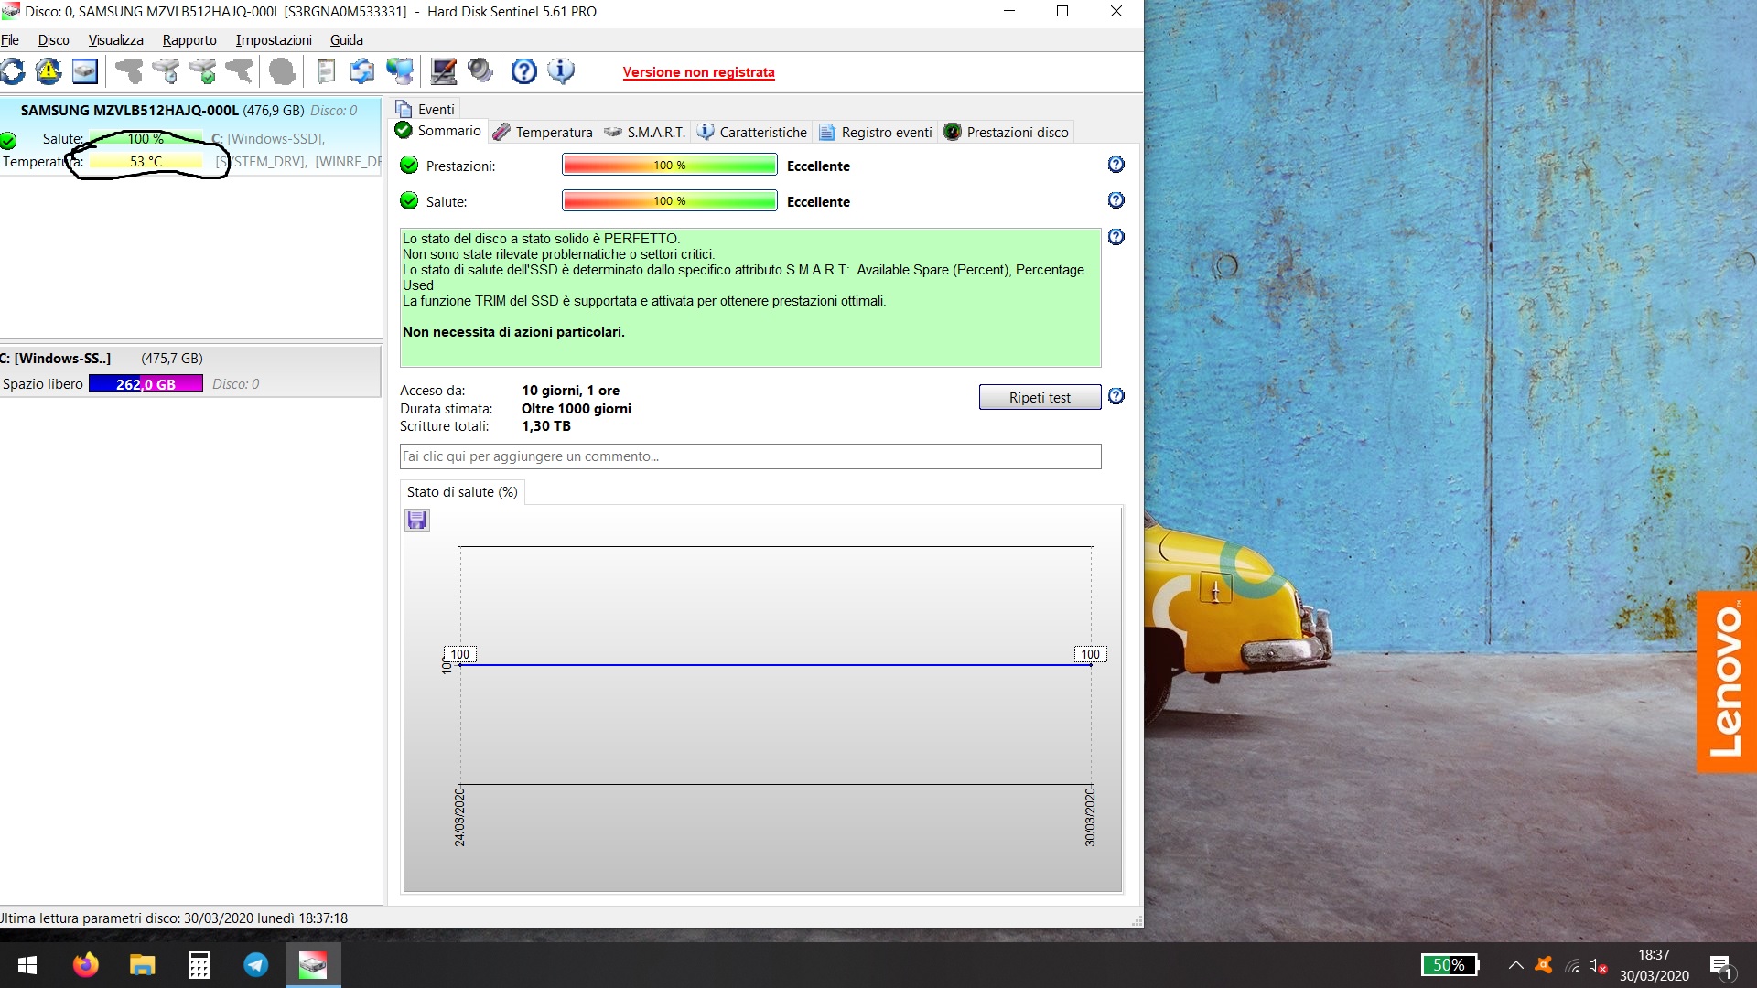The width and height of the screenshot is (1757, 988).
Task: Click the Prestazioni 100 % progress bar
Action: pyautogui.click(x=669, y=165)
